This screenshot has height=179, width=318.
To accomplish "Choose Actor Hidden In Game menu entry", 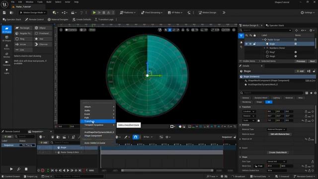I will tap(98, 143).
